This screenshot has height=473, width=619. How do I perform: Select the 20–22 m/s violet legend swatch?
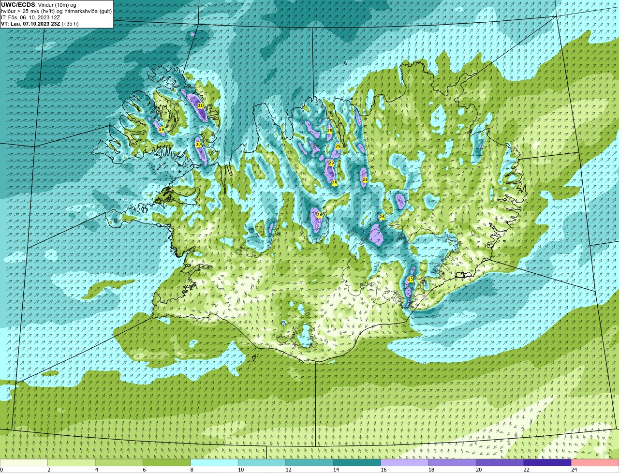(501, 462)
